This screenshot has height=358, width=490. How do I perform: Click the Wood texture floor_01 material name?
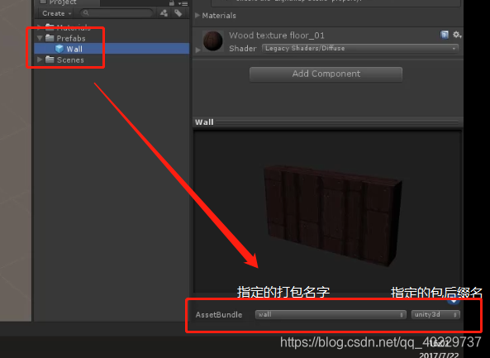(x=277, y=36)
